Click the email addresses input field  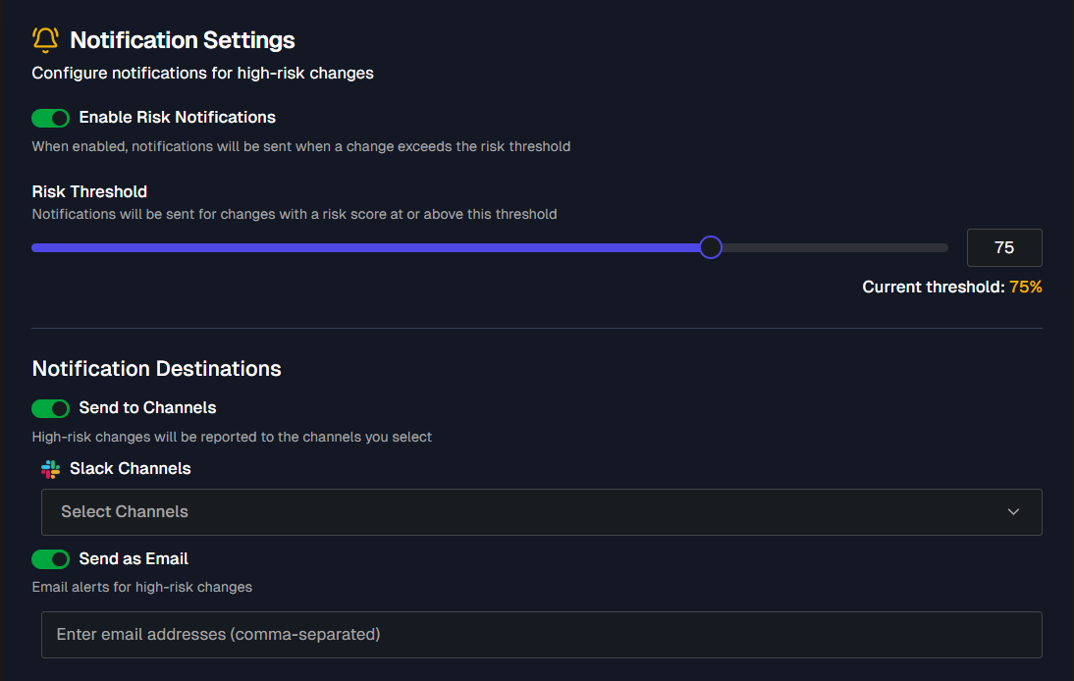pyautogui.click(x=540, y=634)
